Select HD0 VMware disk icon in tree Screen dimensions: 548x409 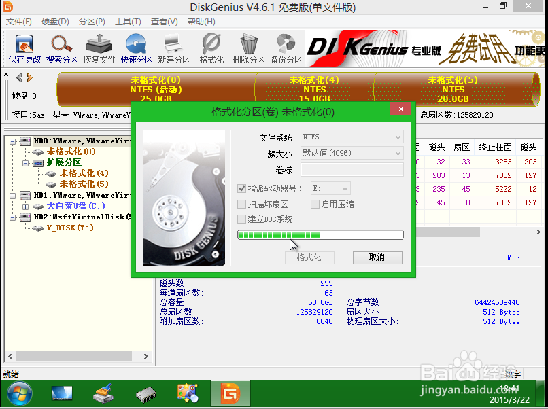pyautogui.click(x=24, y=141)
